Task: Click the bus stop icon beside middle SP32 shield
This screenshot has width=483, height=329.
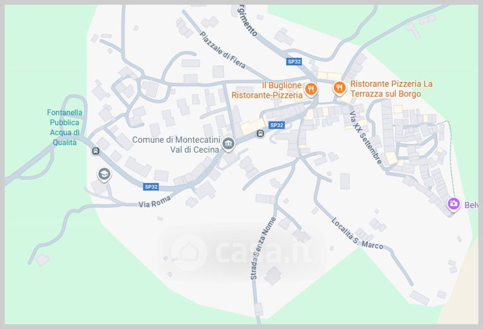Action: (x=260, y=134)
